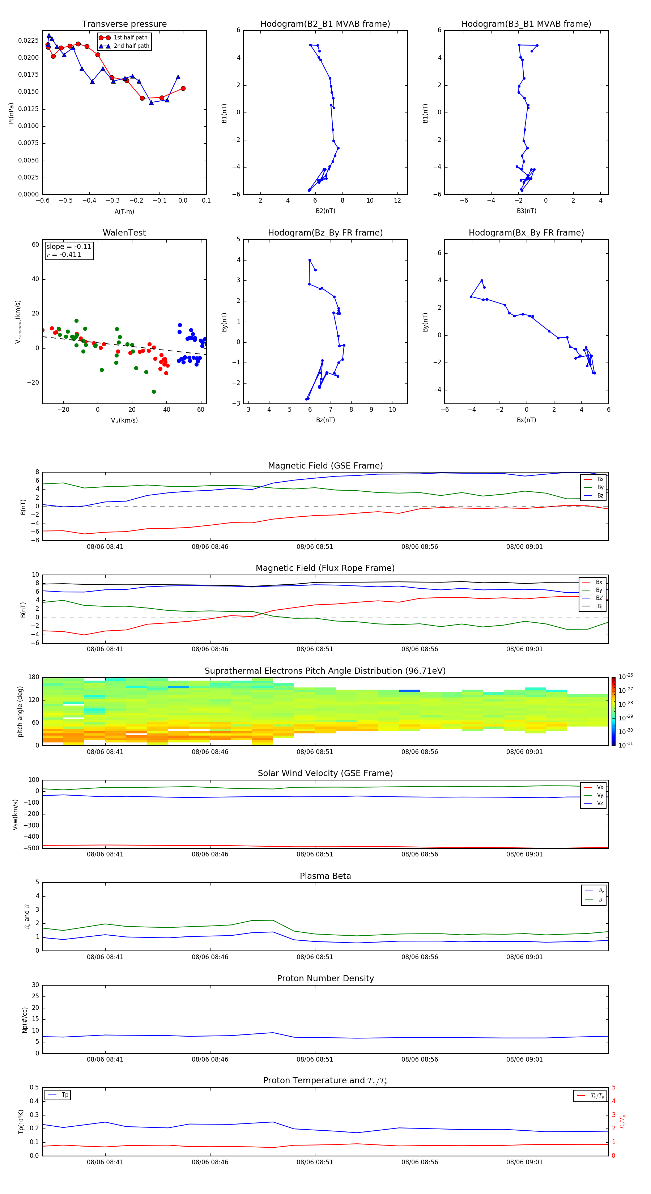Click the 'B3(nT)' x-axis label

point(526,211)
